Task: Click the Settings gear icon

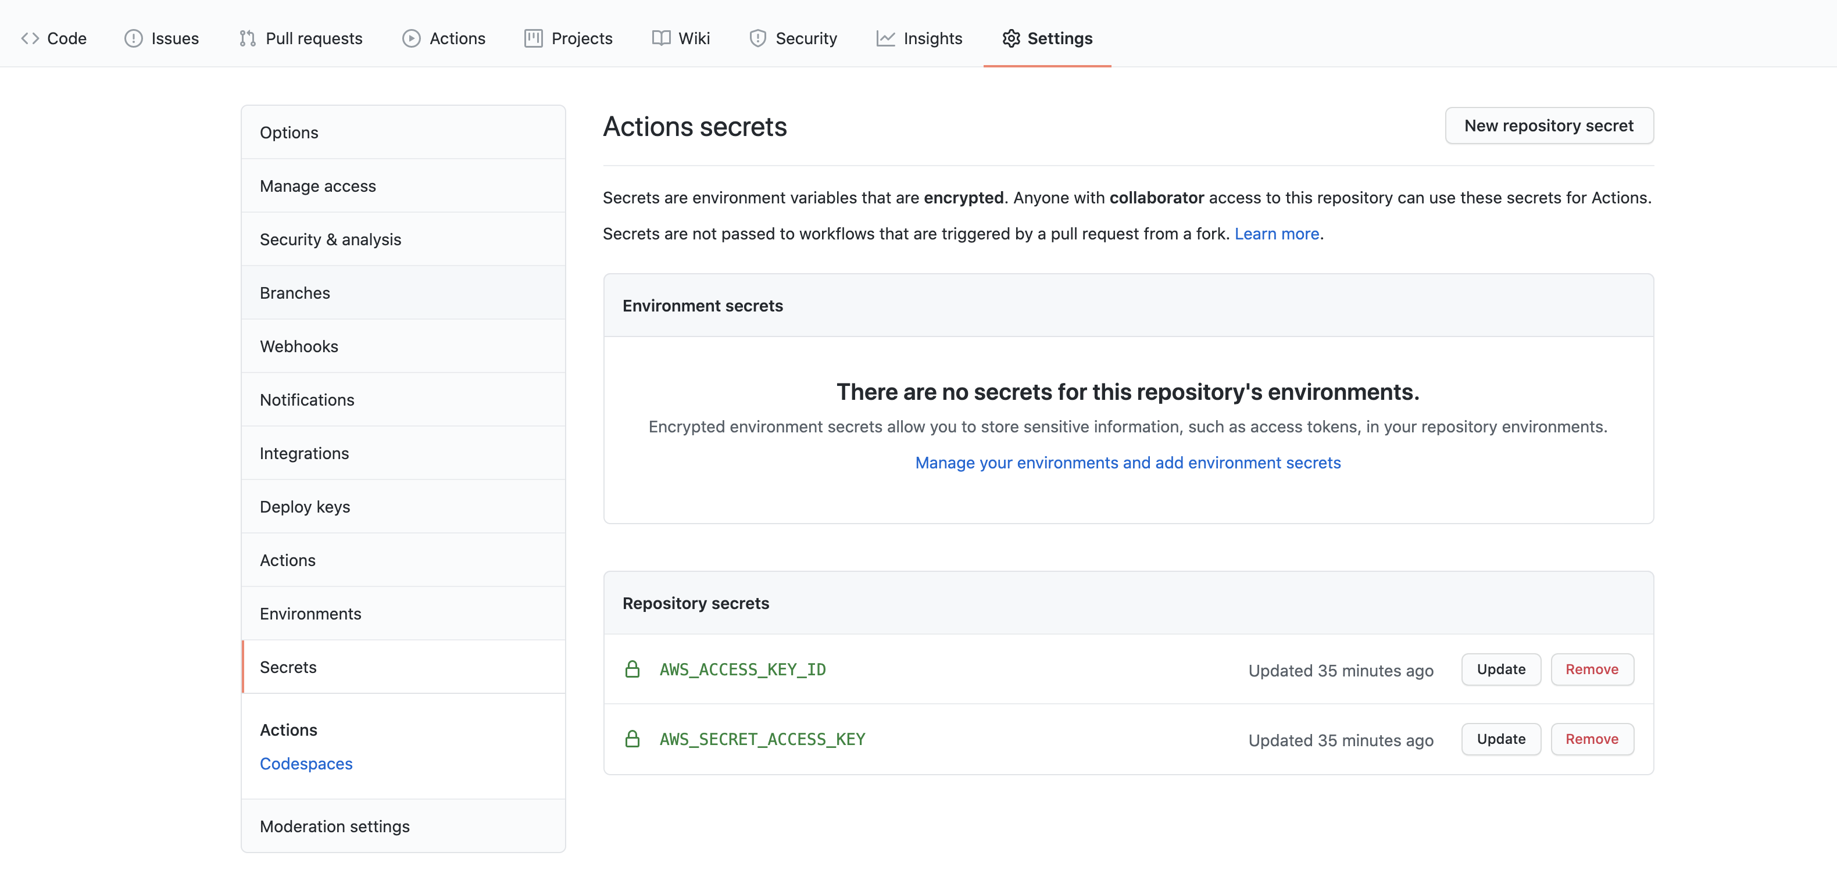Action: click(x=1010, y=38)
